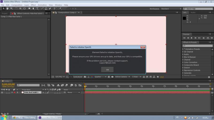
Task: Select the Rotation tool
Action: pyautogui.click(x=16, y=9)
